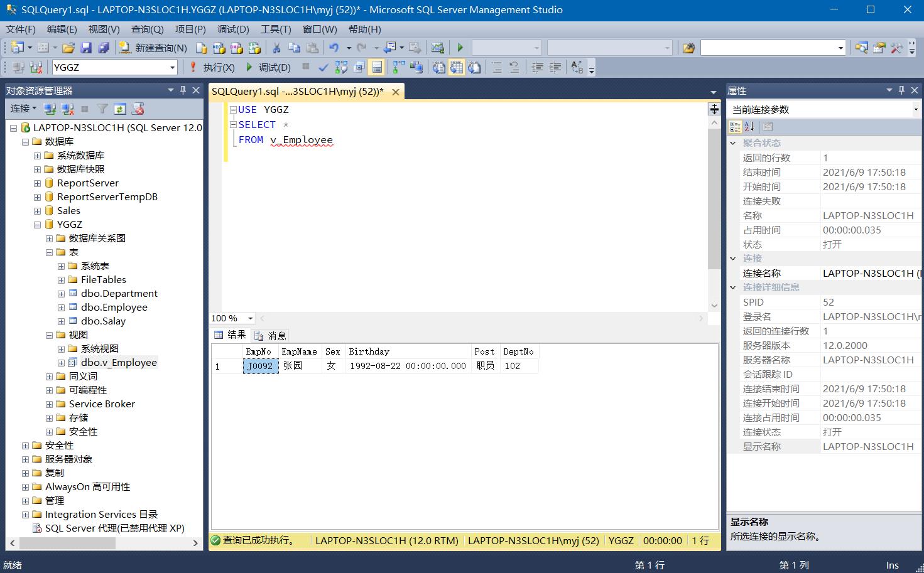Comment out the selected lines
The height and width of the screenshot is (573, 924).
click(x=496, y=67)
